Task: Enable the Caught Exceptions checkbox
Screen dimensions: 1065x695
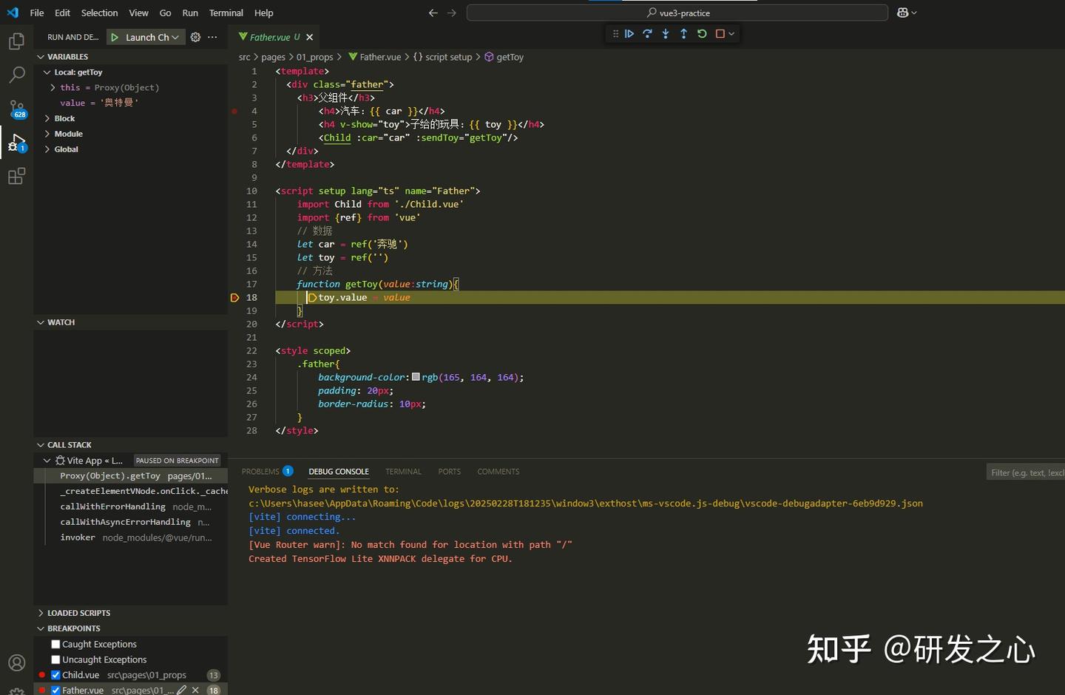Action: pyautogui.click(x=55, y=644)
